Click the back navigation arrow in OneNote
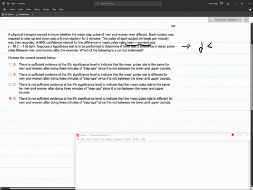 coord(8,4)
